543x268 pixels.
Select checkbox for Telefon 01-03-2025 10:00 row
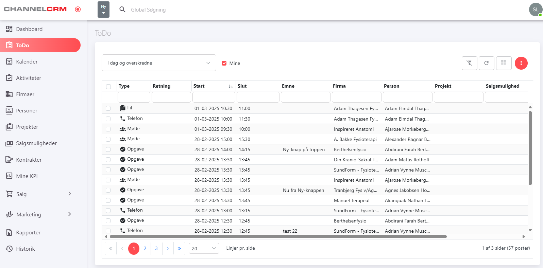pos(108,119)
